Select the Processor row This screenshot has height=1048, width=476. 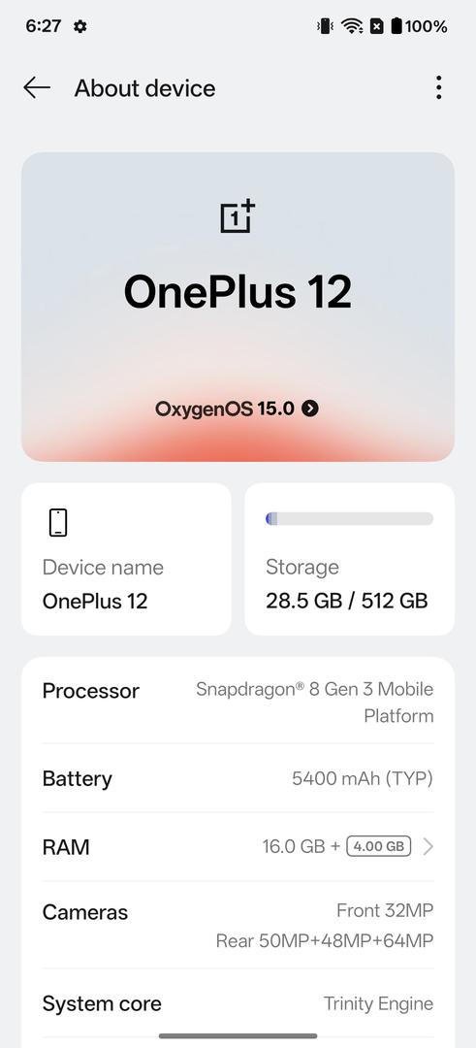[x=238, y=702]
